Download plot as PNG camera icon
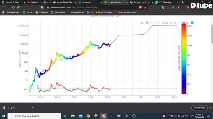This screenshot has width=213, height=119. coord(142,23)
